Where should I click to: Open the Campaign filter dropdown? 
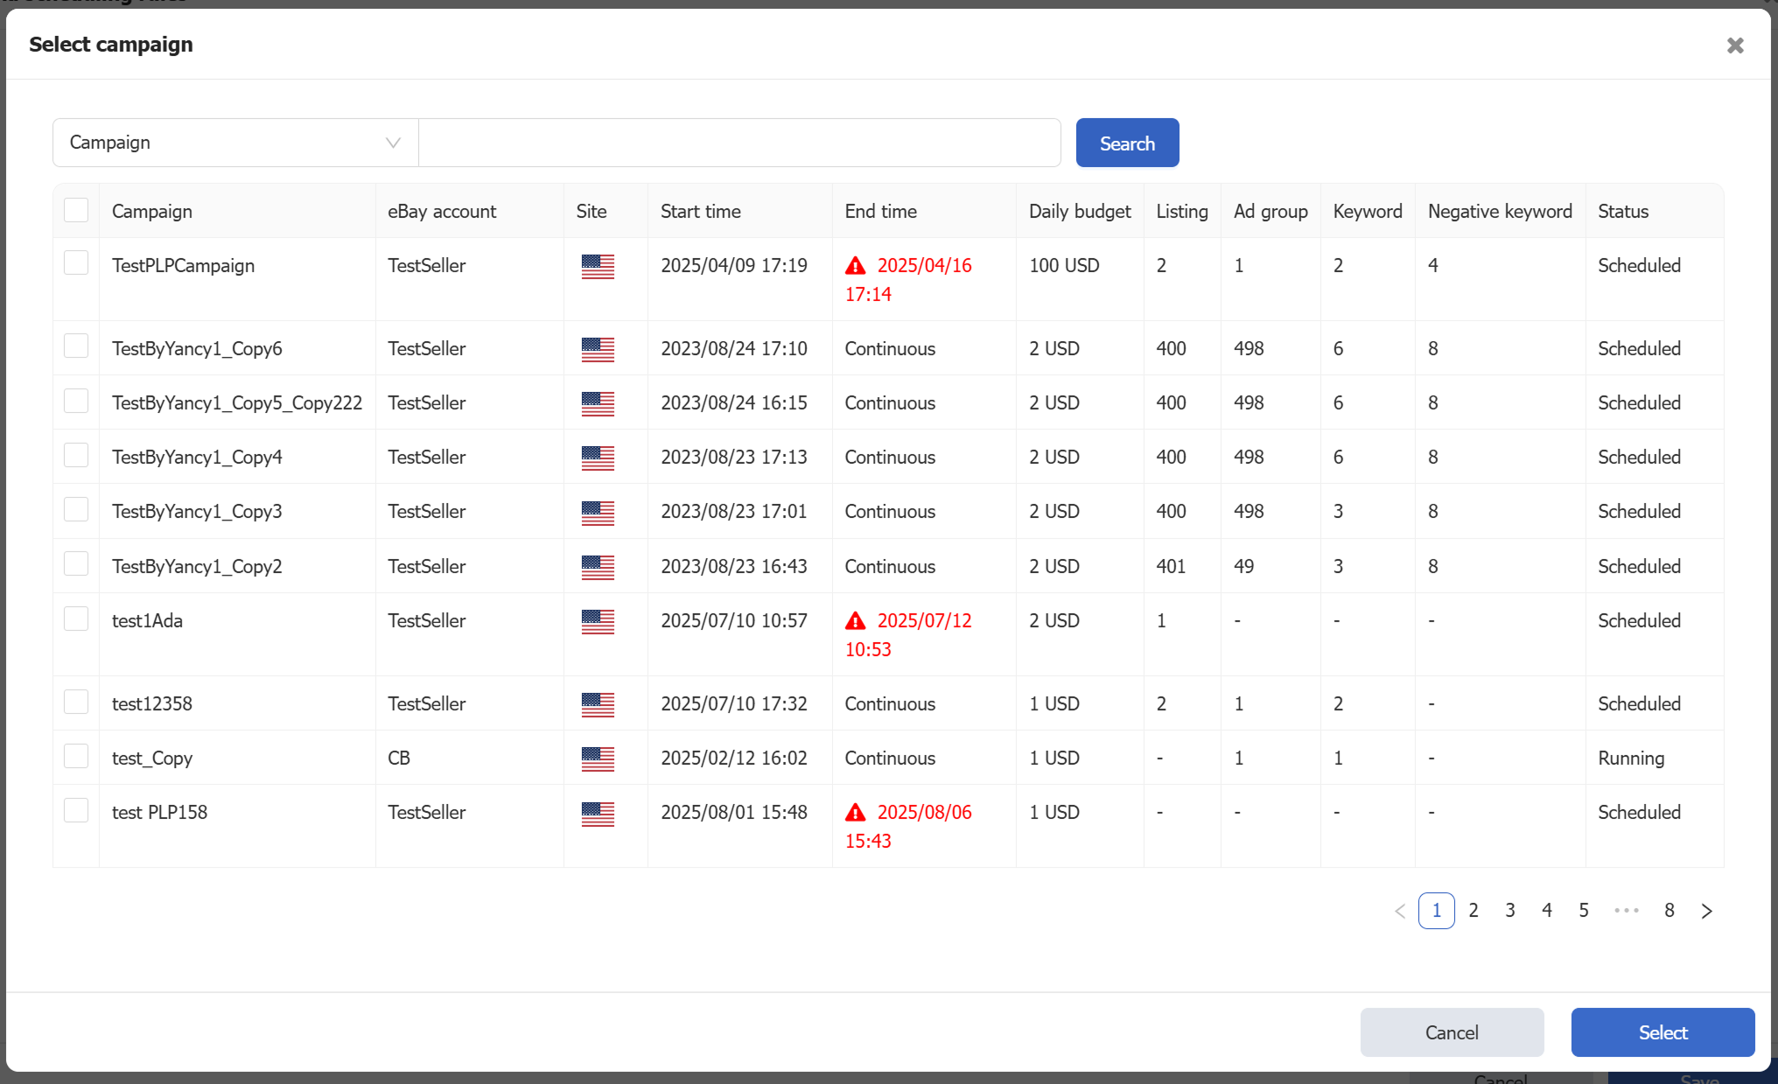[x=234, y=143]
